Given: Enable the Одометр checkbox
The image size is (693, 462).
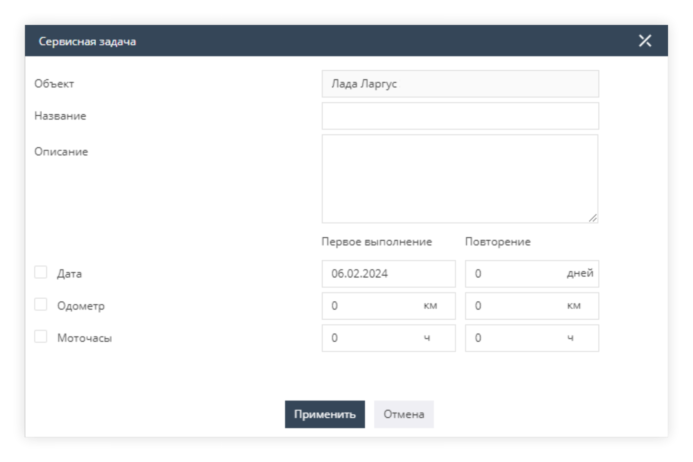Looking at the screenshot, I should (x=41, y=304).
